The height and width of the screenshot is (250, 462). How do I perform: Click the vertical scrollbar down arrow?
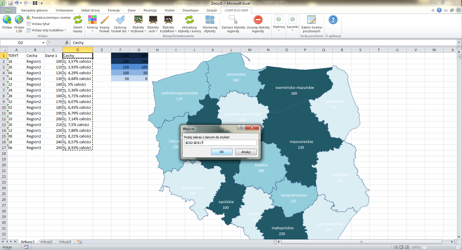coord(459,237)
